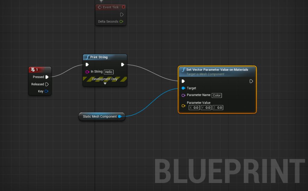Select the Print String node title
This screenshot has width=308, height=191.
99,57
